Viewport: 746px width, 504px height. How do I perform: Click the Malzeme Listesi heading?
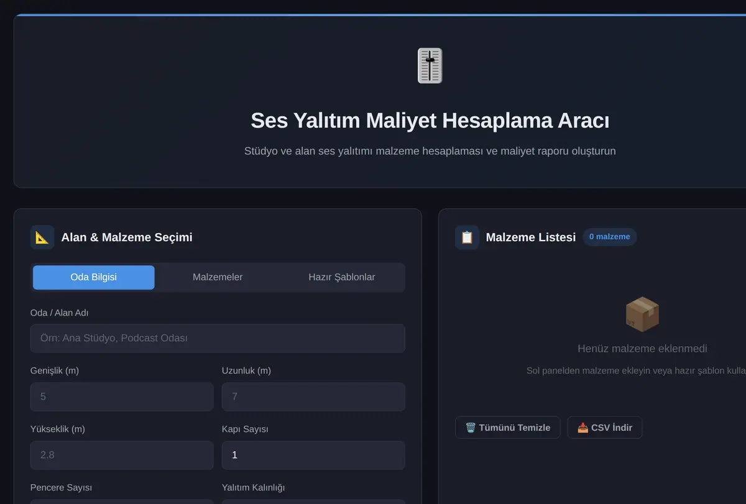coord(531,237)
